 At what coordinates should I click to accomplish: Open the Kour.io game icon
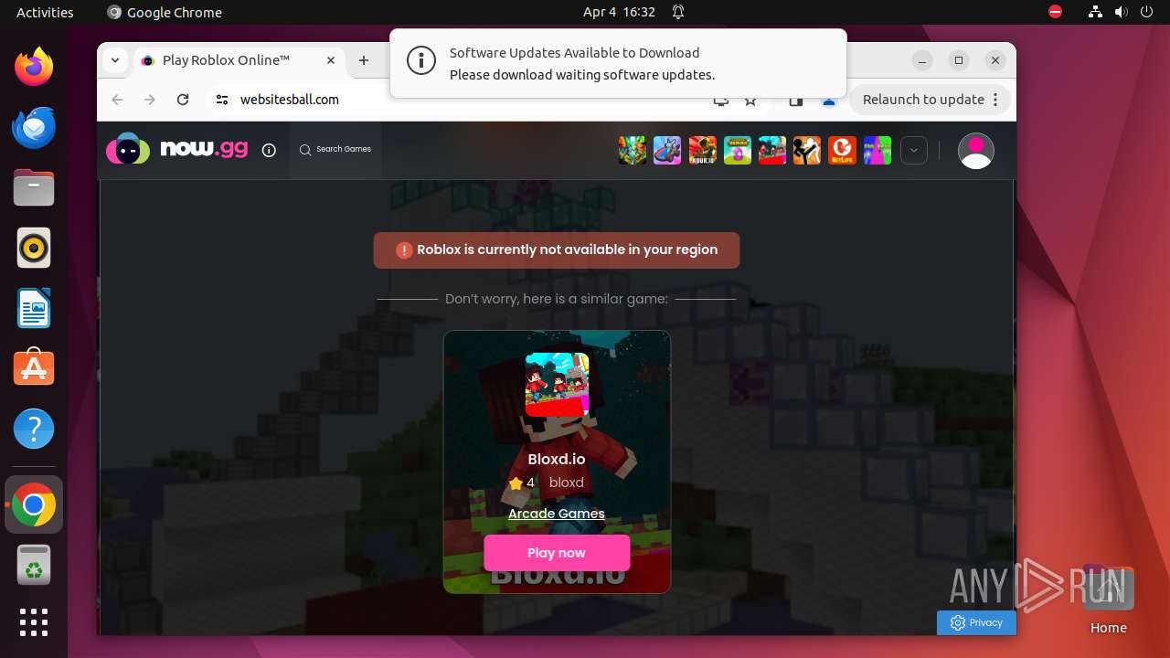tap(702, 150)
